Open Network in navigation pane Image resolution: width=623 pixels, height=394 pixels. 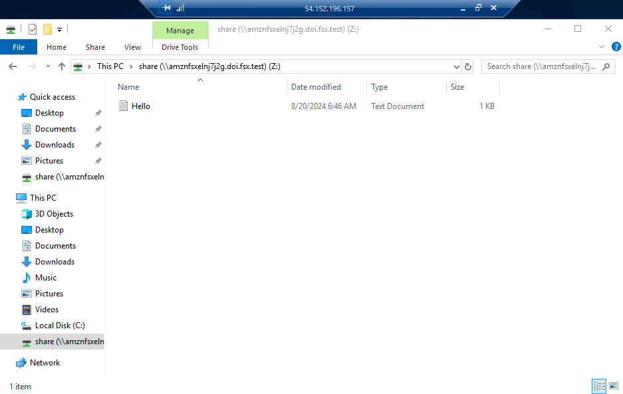pos(45,363)
